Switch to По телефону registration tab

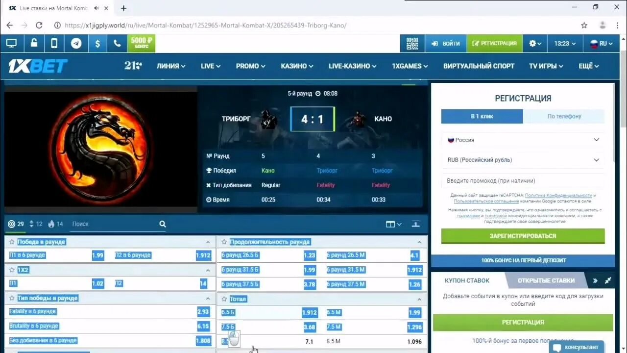564,116
